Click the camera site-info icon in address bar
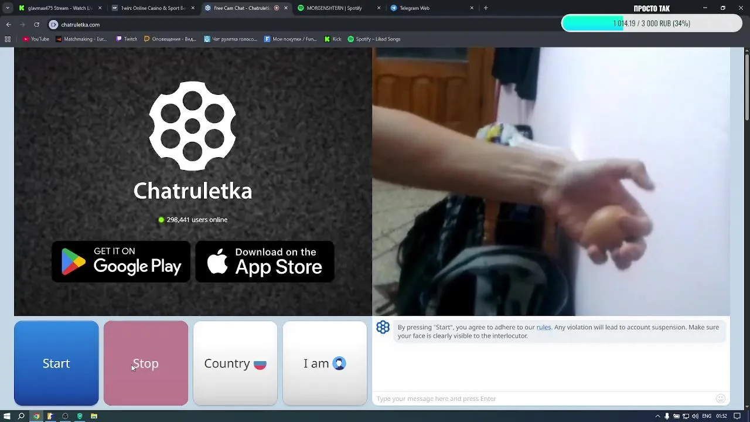This screenshot has width=750, height=422. (53, 25)
